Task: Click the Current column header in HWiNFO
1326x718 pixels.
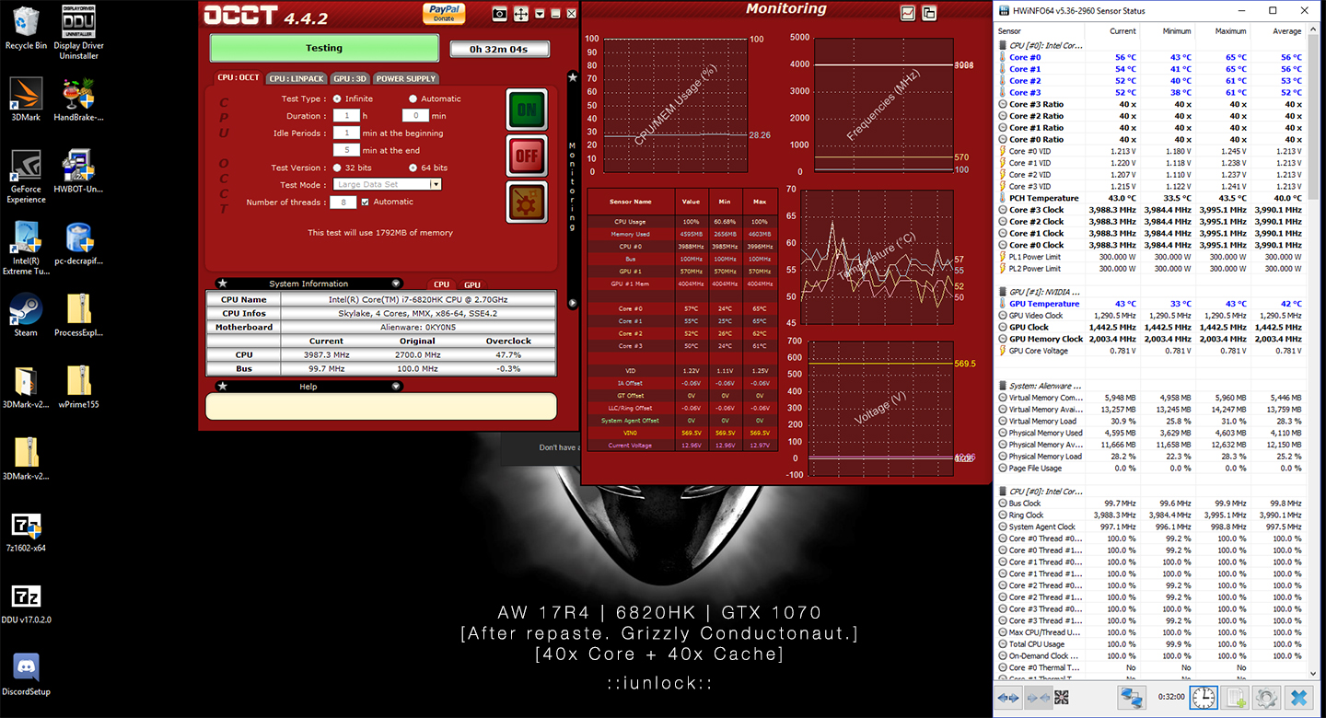Action: [x=1112, y=31]
